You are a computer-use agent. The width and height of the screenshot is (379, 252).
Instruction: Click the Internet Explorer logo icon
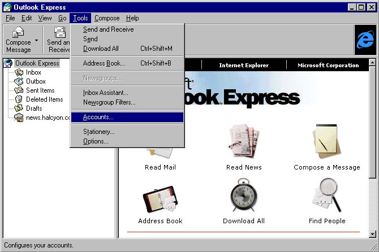coord(365,40)
